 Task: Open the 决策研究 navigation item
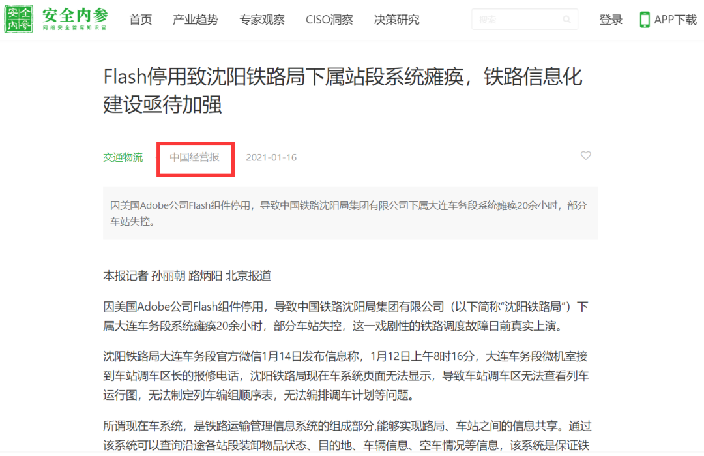396,20
